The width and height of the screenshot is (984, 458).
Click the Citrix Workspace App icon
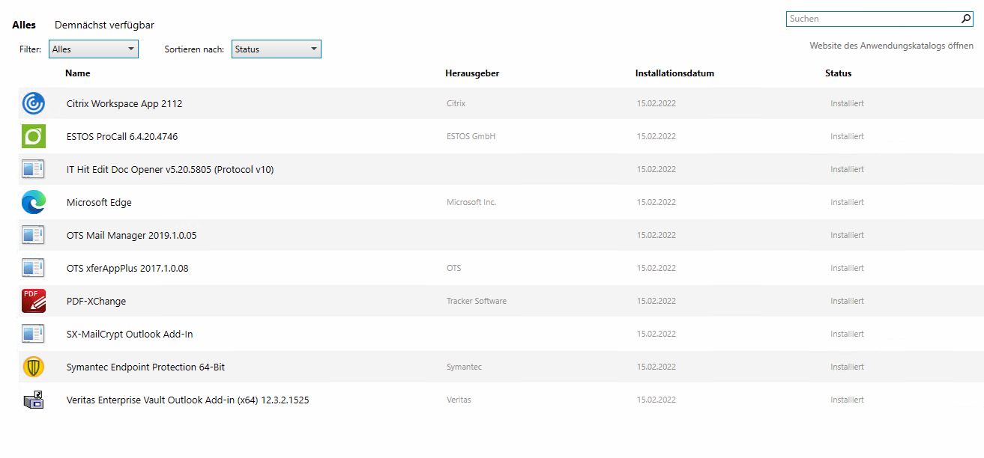(34, 103)
